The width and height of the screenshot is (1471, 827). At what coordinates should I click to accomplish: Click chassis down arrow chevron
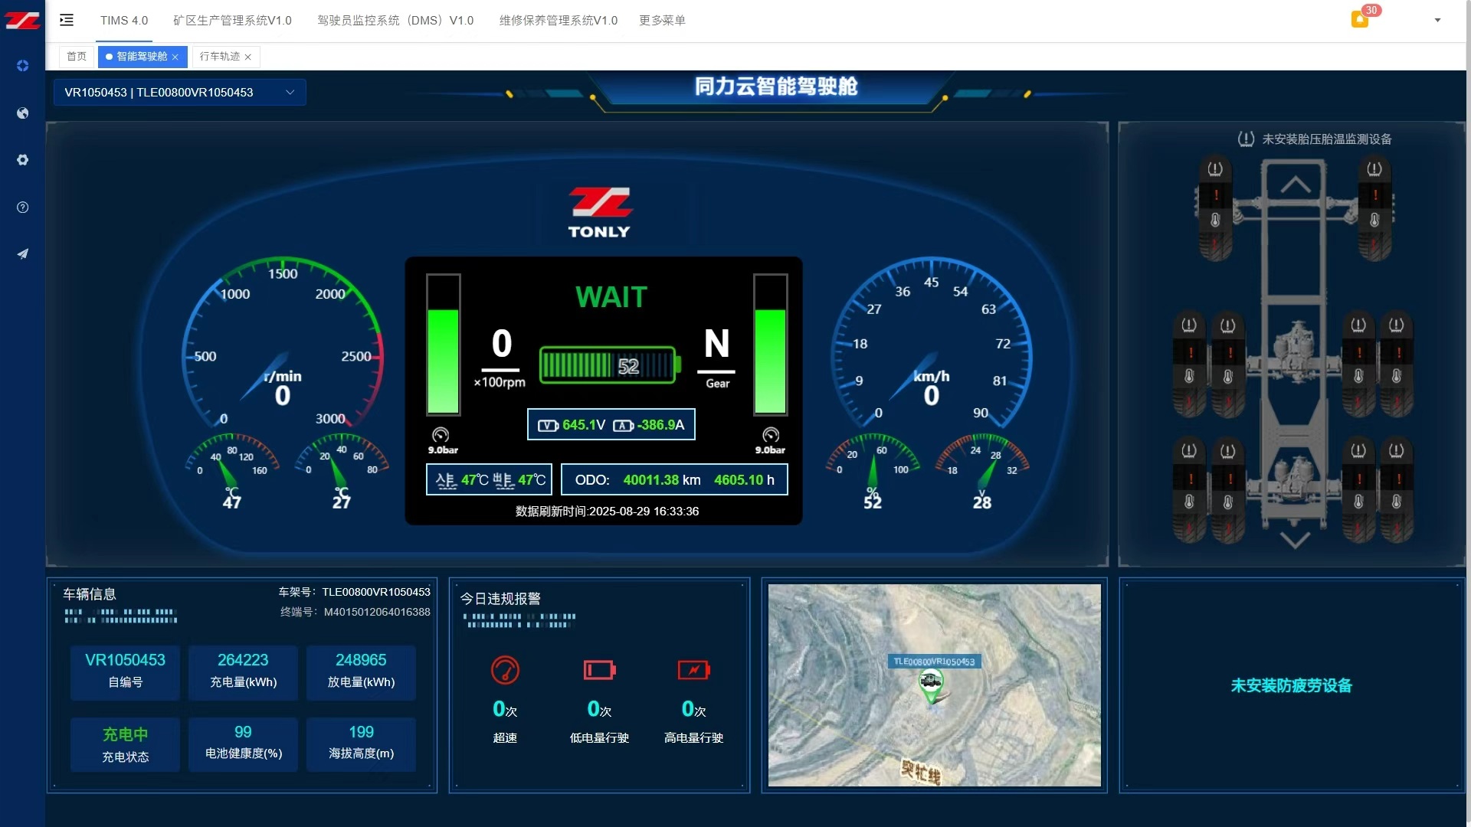(x=1295, y=540)
